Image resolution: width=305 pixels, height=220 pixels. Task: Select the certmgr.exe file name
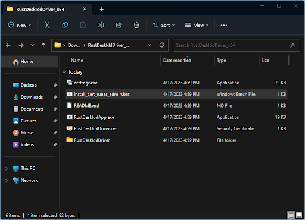[x=86, y=83]
